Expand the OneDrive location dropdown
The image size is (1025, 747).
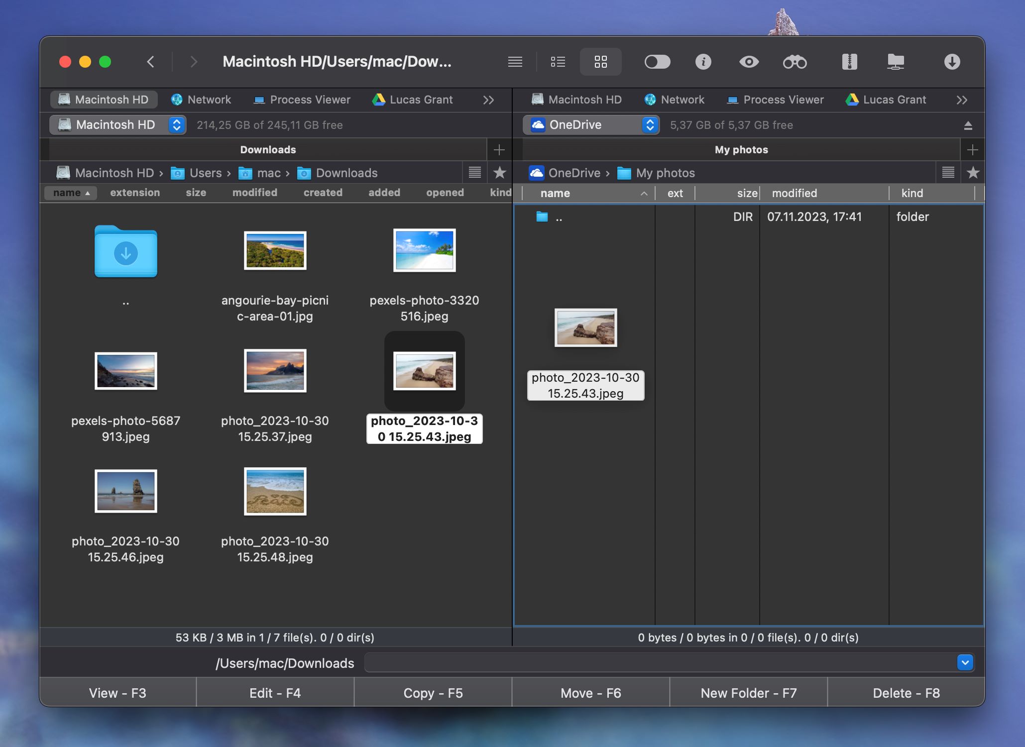point(650,124)
